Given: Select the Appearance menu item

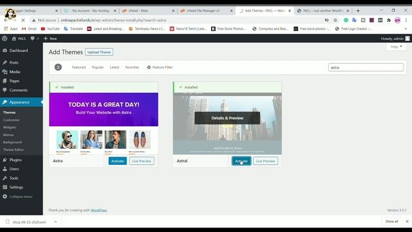Looking at the screenshot, I should coord(19,102).
